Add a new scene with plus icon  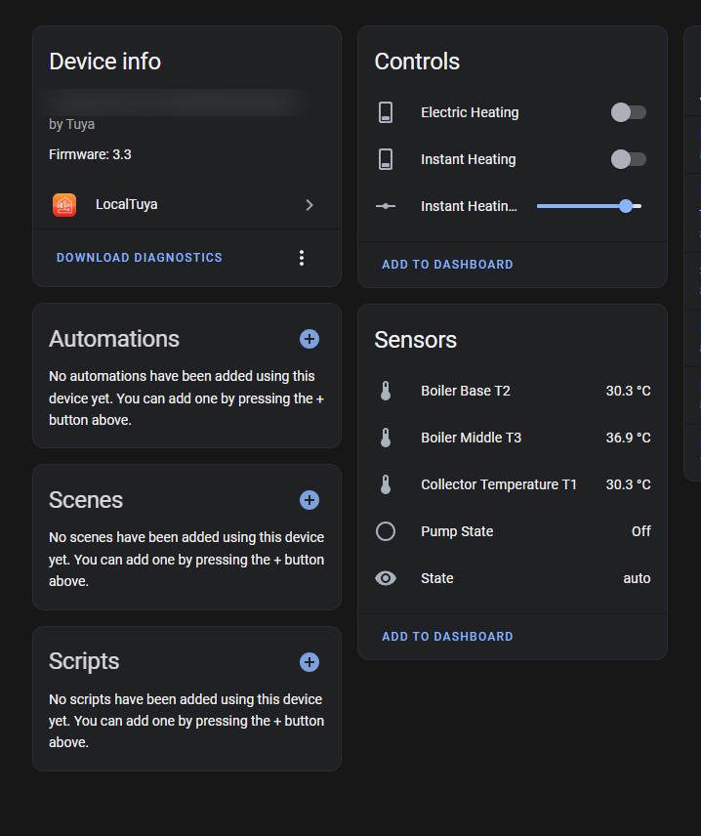(309, 500)
